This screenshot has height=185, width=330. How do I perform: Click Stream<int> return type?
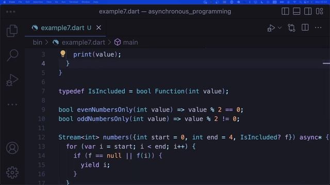point(79,137)
